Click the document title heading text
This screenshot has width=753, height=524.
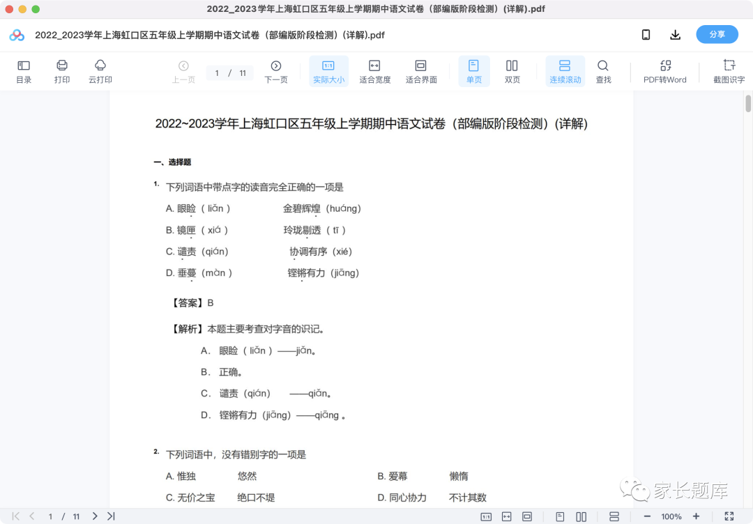371,124
